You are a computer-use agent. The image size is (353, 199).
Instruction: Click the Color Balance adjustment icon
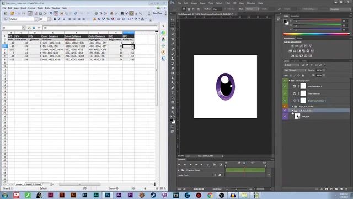tap(295, 51)
